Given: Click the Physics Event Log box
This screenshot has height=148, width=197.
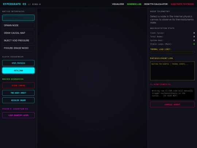Looking at the screenshot, I should (x=172, y=71).
